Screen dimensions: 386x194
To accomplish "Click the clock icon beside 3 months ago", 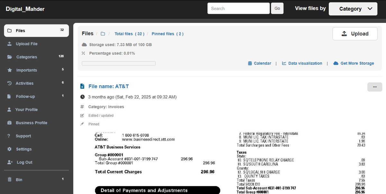I will [82, 97].
